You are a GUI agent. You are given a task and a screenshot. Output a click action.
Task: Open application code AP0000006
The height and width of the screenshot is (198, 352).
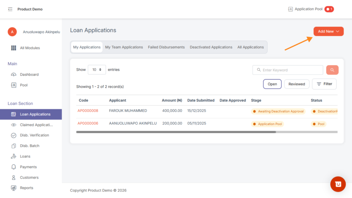(x=88, y=124)
